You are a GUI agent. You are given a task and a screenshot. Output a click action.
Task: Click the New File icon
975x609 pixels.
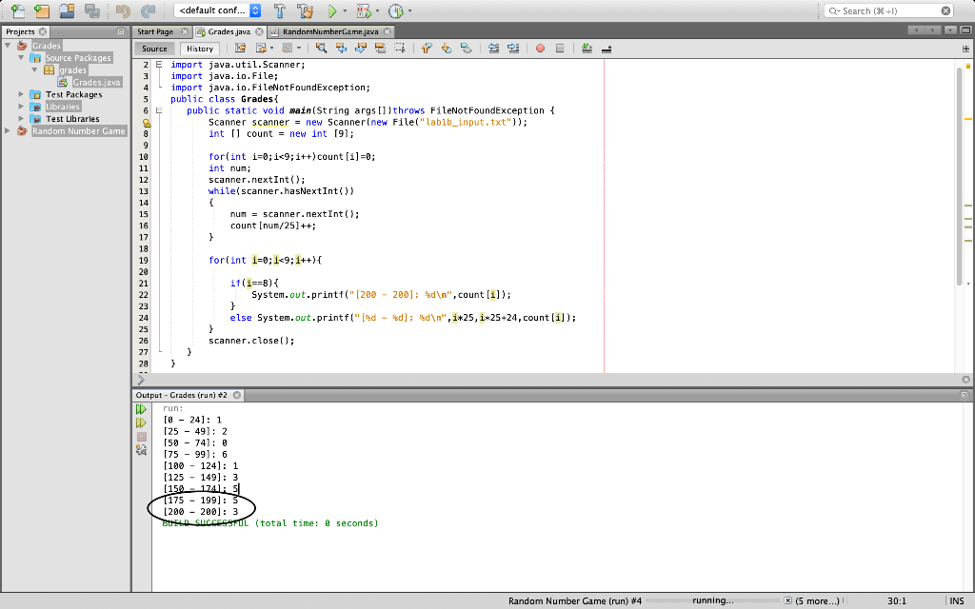(19, 10)
